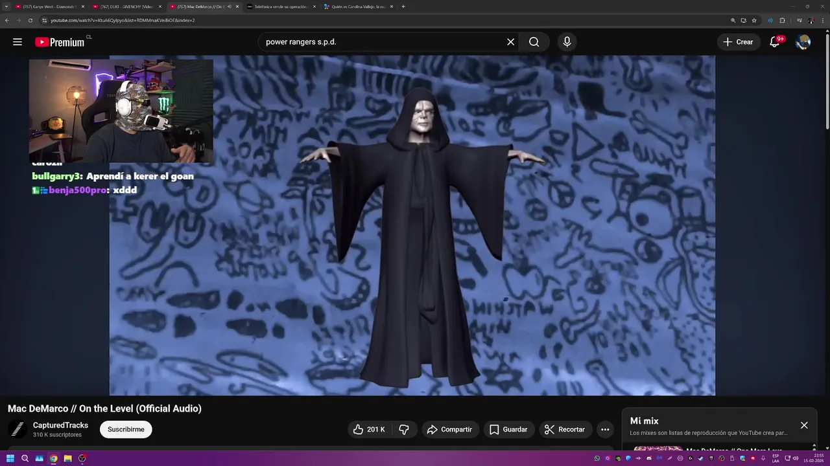Click the video player to pause

pos(412,225)
